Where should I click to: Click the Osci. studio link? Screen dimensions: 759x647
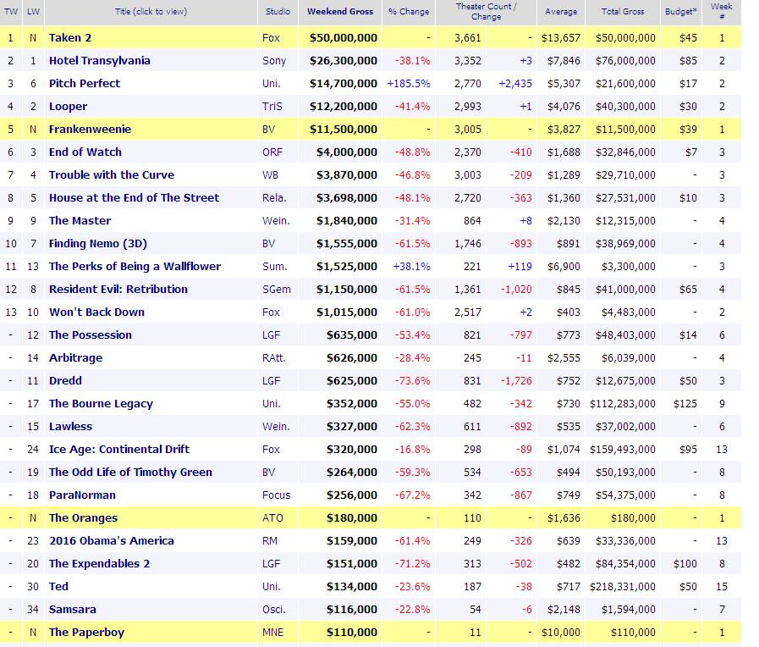(274, 609)
